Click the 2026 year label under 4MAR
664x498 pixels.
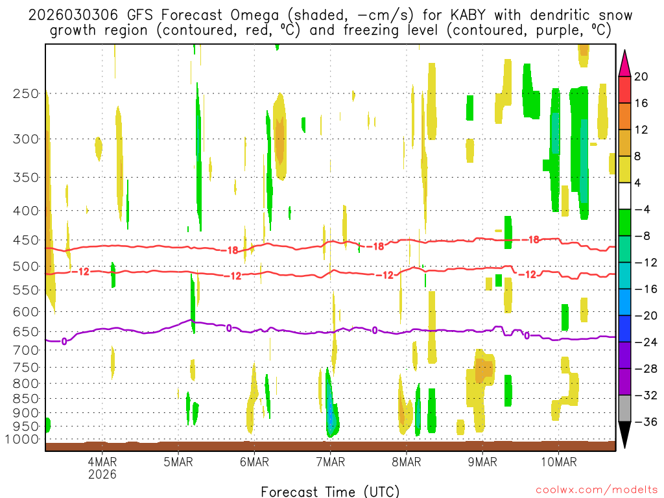102,474
